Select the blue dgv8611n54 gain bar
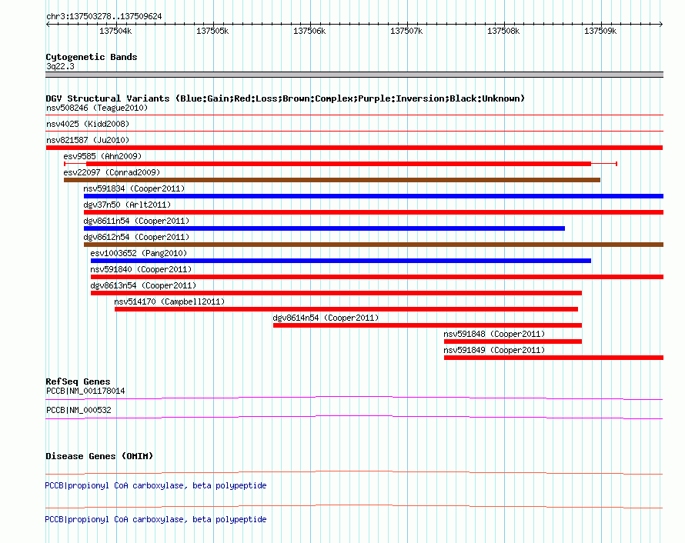The image size is (685, 543). click(324, 228)
